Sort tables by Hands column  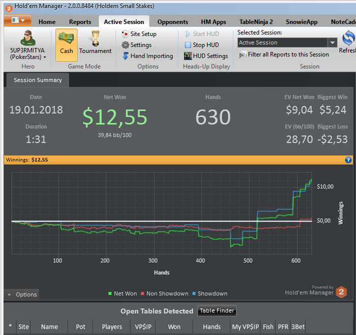[212, 327]
